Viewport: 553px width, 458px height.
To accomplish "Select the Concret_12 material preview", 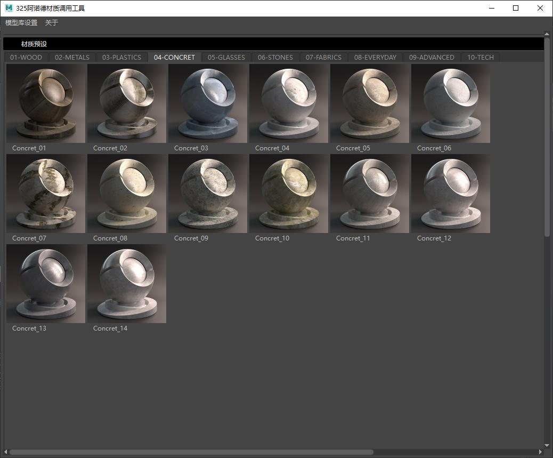I will 451,194.
